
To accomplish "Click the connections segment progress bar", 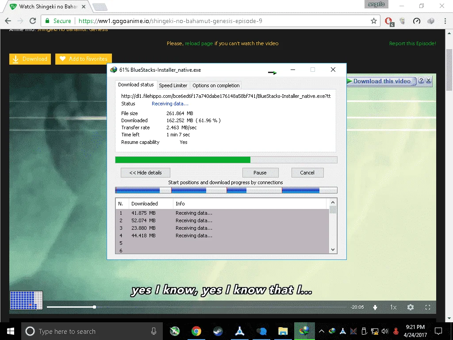I will 226,190.
